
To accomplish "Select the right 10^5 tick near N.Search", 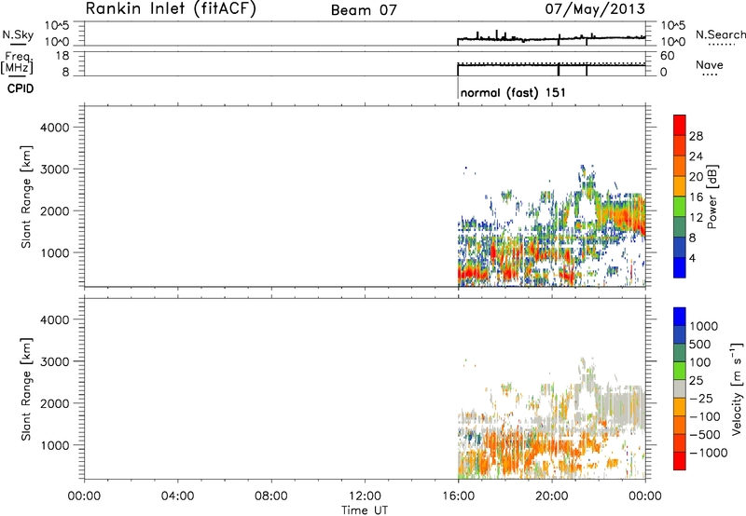I will point(673,25).
